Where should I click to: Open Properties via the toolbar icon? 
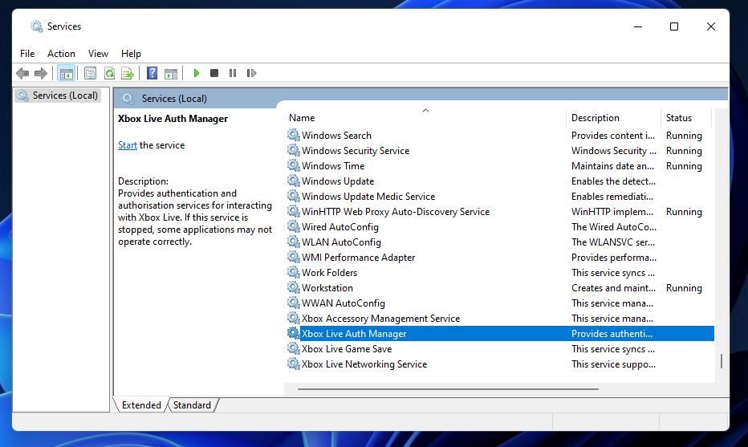(x=90, y=73)
